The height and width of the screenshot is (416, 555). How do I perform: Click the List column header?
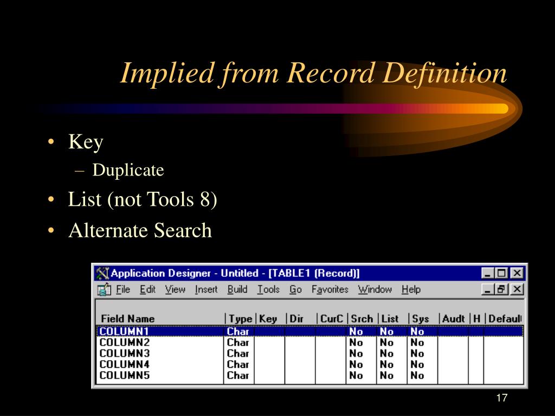[390, 318]
